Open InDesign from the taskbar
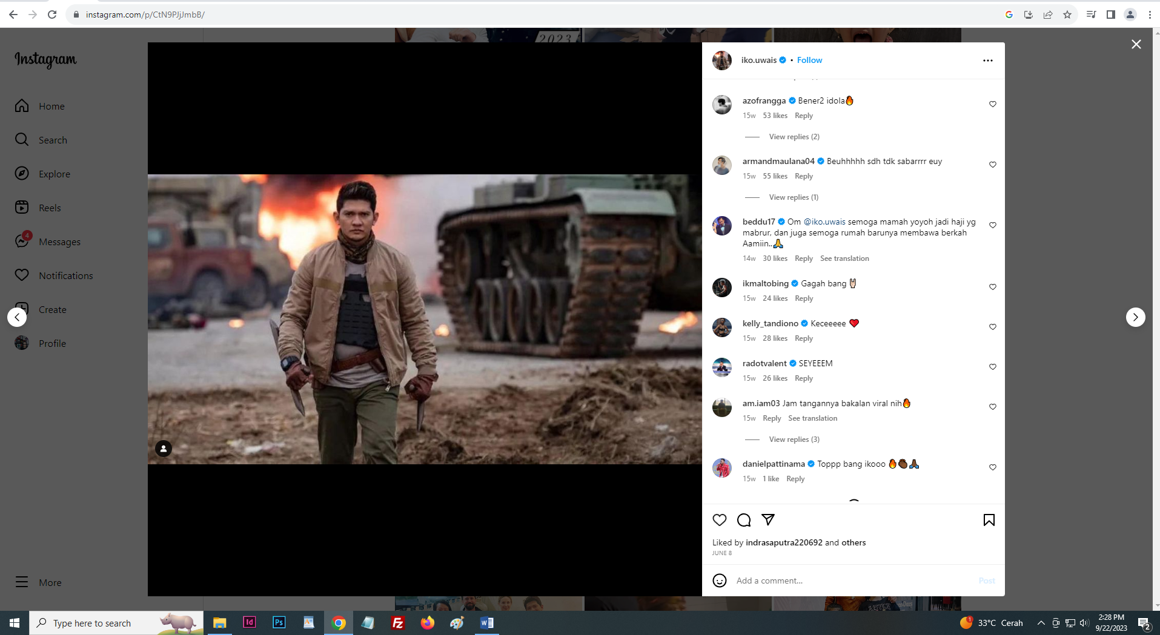The height and width of the screenshot is (635, 1160). click(x=249, y=622)
